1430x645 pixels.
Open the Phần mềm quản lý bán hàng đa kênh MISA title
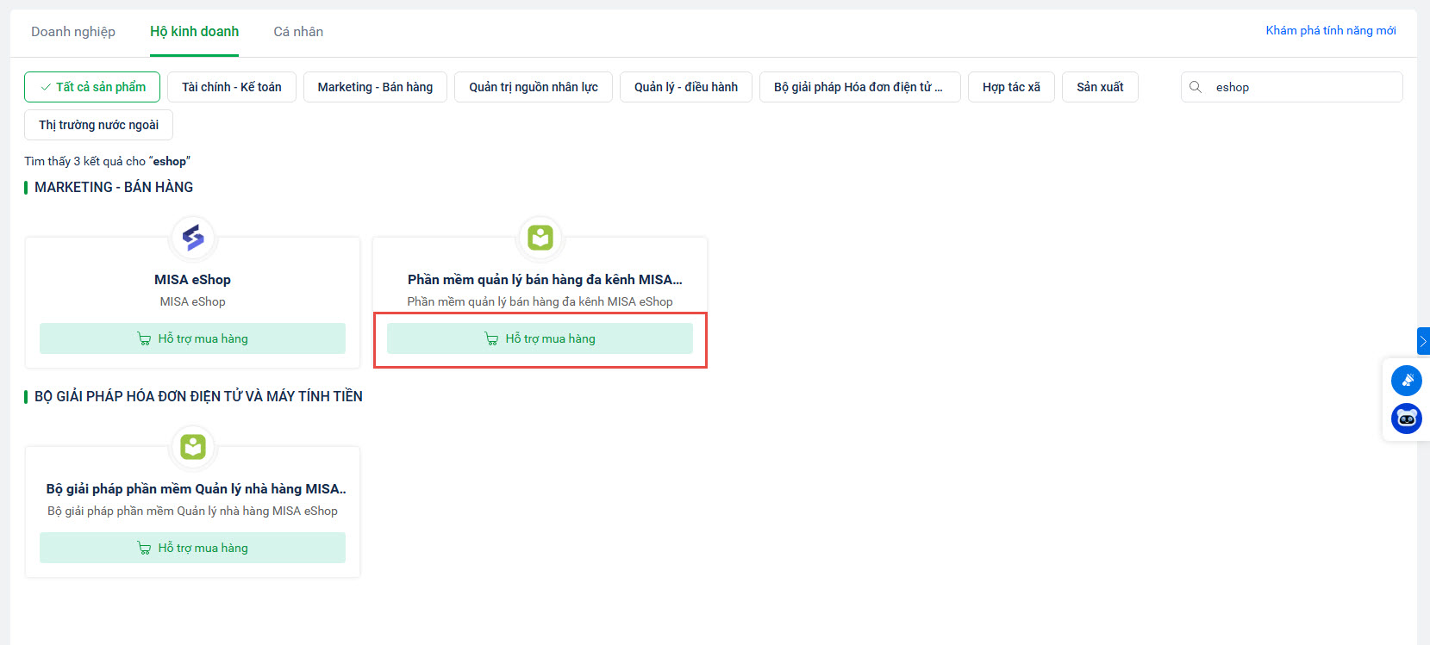(545, 280)
